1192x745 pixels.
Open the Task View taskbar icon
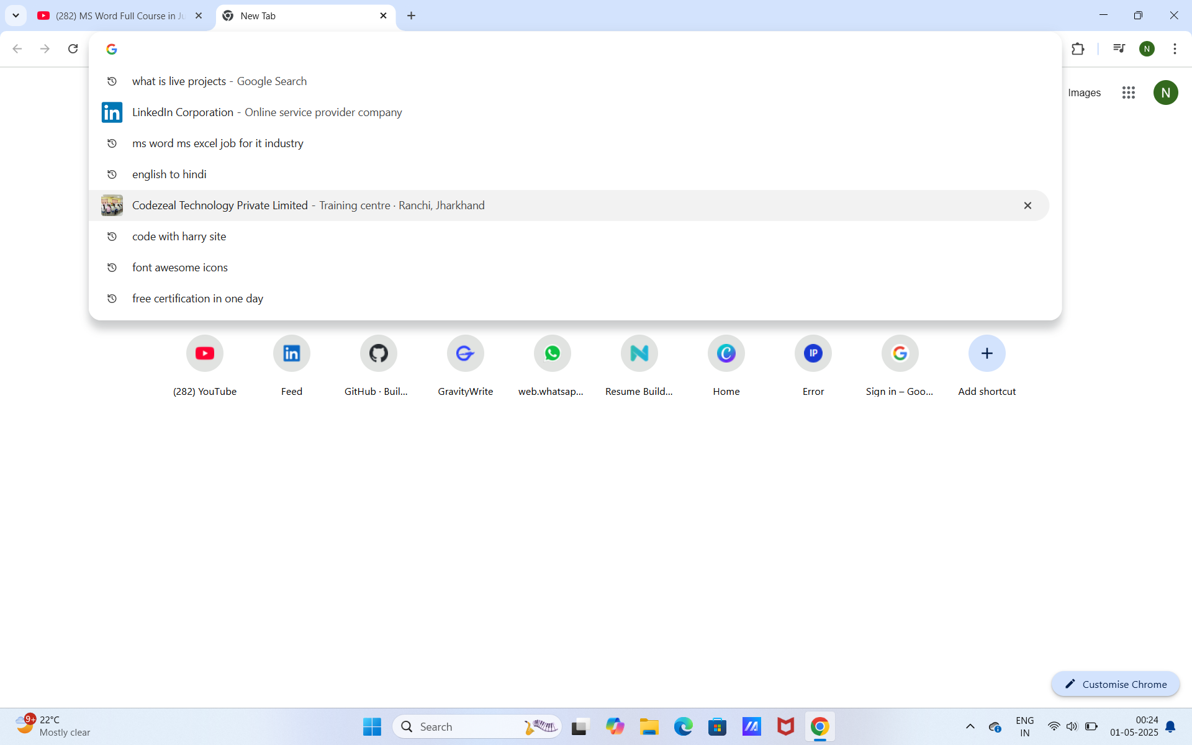tap(580, 726)
